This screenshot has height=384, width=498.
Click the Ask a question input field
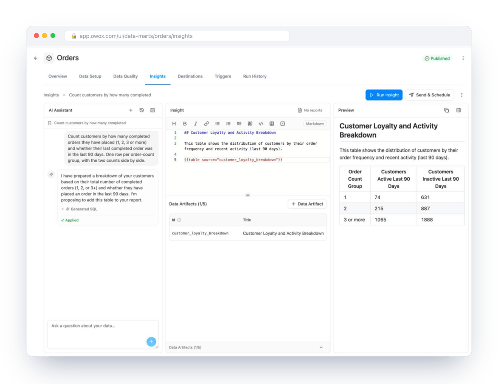(x=103, y=334)
